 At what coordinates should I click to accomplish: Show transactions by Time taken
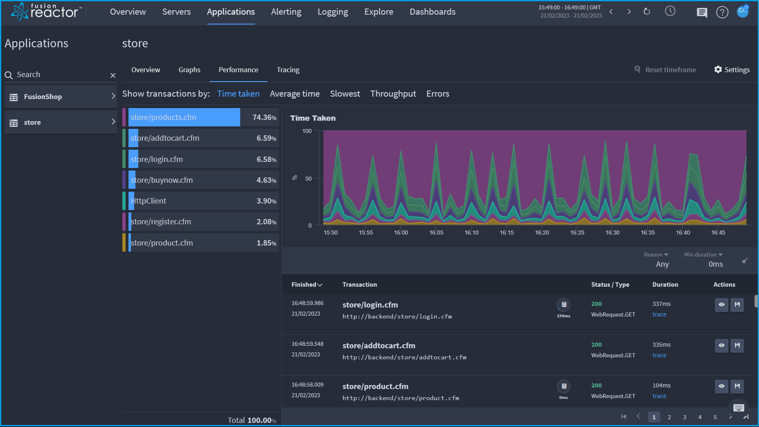point(238,94)
